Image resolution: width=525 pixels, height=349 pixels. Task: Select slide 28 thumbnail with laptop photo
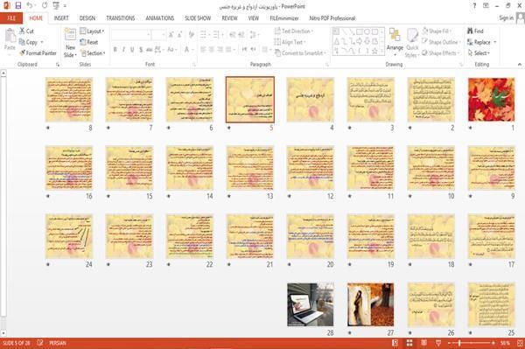(311, 304)
